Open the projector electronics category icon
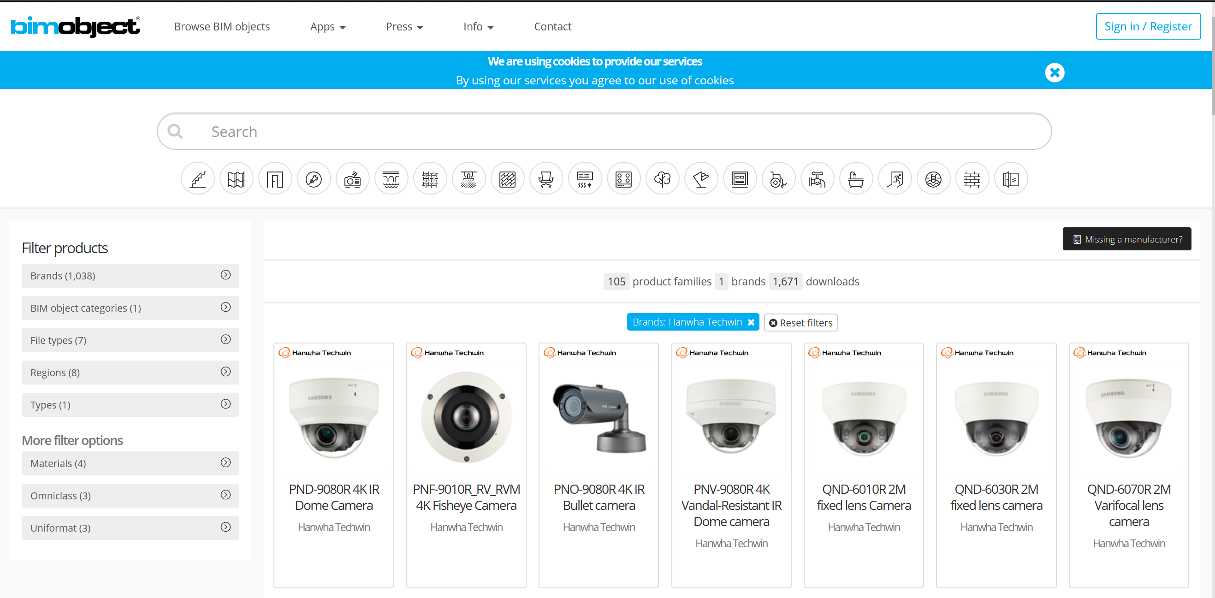Viewport: 1215px width, 598px height. [352, 179]
